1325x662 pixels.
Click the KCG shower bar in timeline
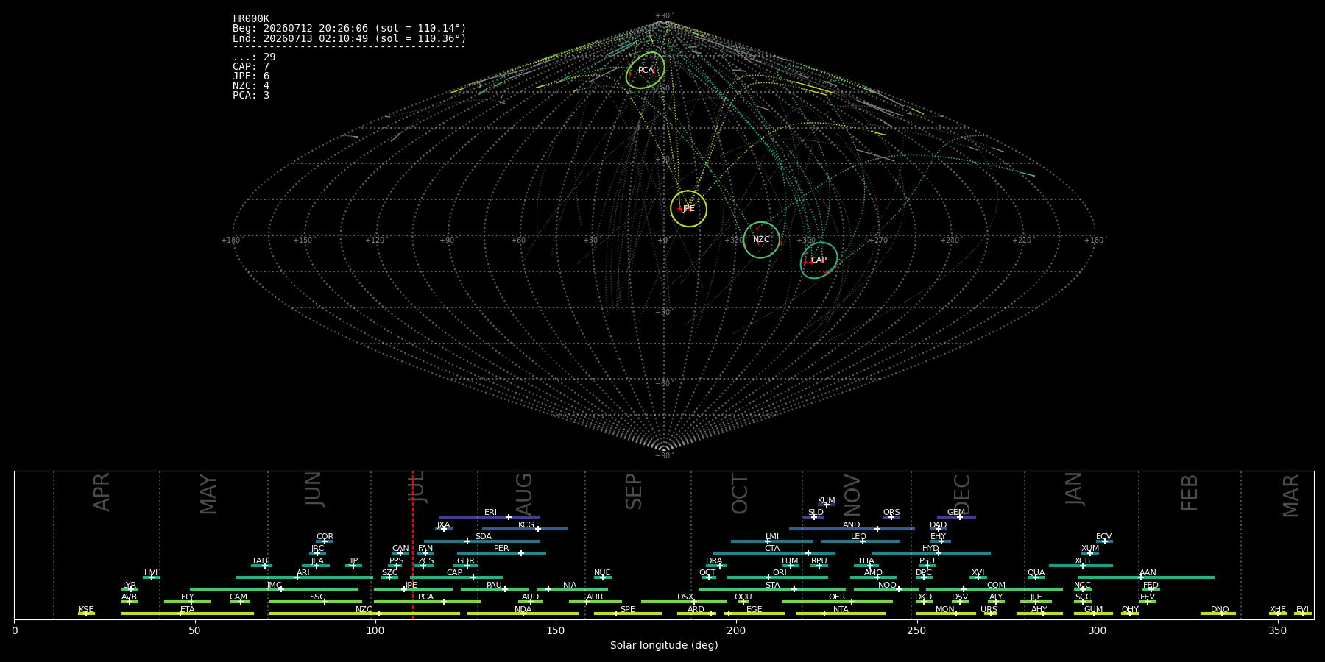pyautogui.click(x=525, y=529)
